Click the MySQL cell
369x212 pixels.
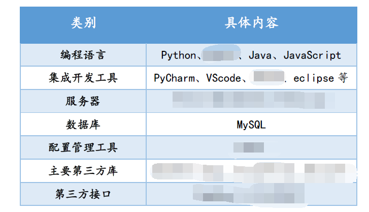coord(251,125)
